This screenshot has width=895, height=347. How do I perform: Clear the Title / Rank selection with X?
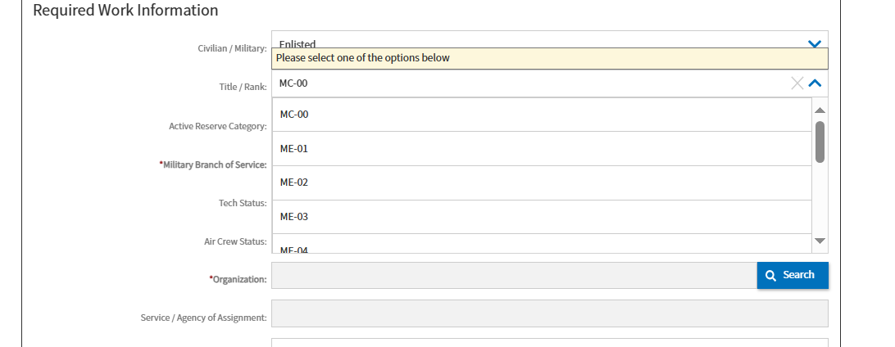[797, 83]
